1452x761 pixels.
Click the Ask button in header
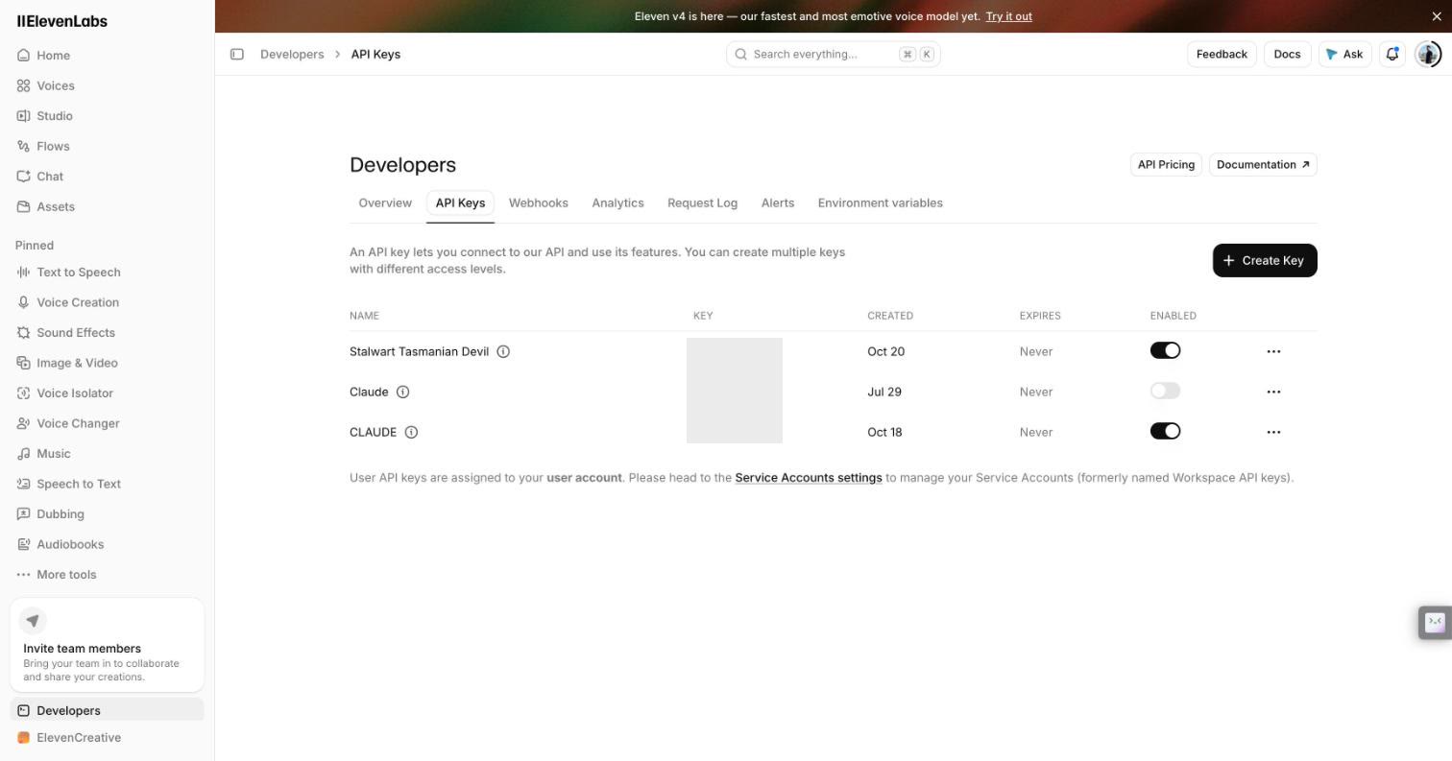pyautogui.click(x=1344, y=55)
